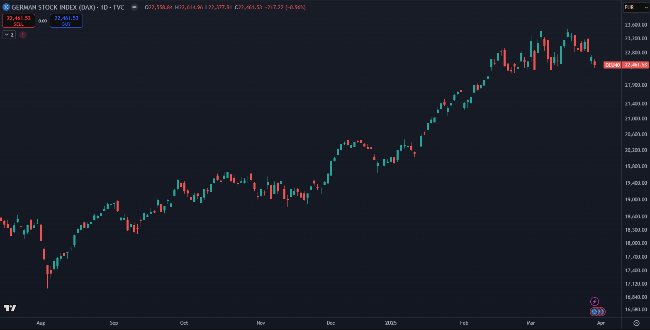
Task: Click the 20,200.00 level on price scale
Action: [636, 150]
